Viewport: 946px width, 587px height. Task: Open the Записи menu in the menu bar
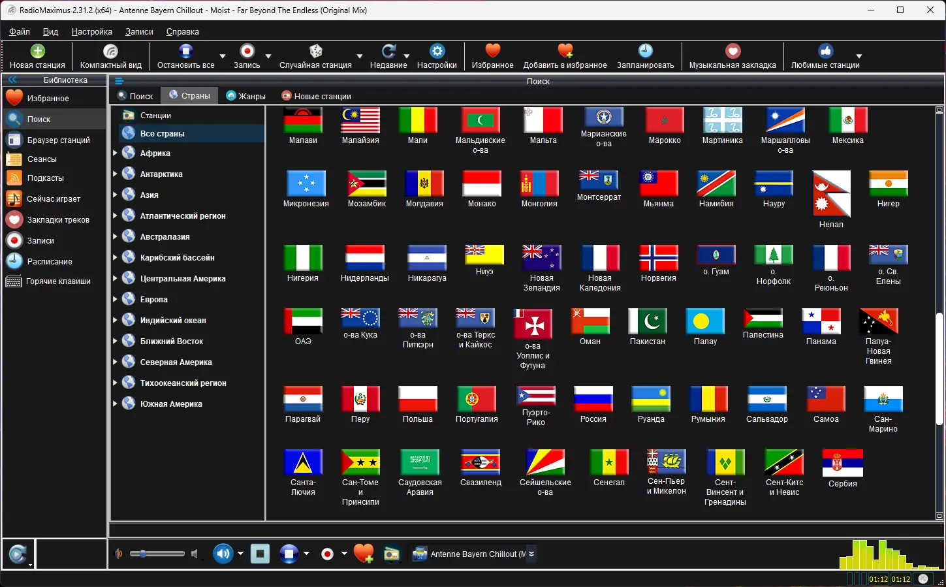tap(139, 31)
